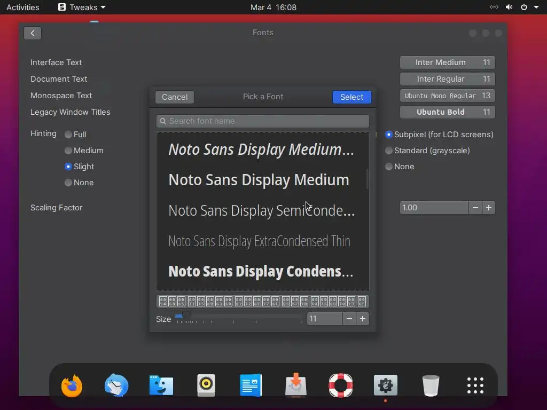This screenshot has height=410, width=547.
Task: Open the LibreOffice Writer dock icon
Action: (x=251, y=385)
